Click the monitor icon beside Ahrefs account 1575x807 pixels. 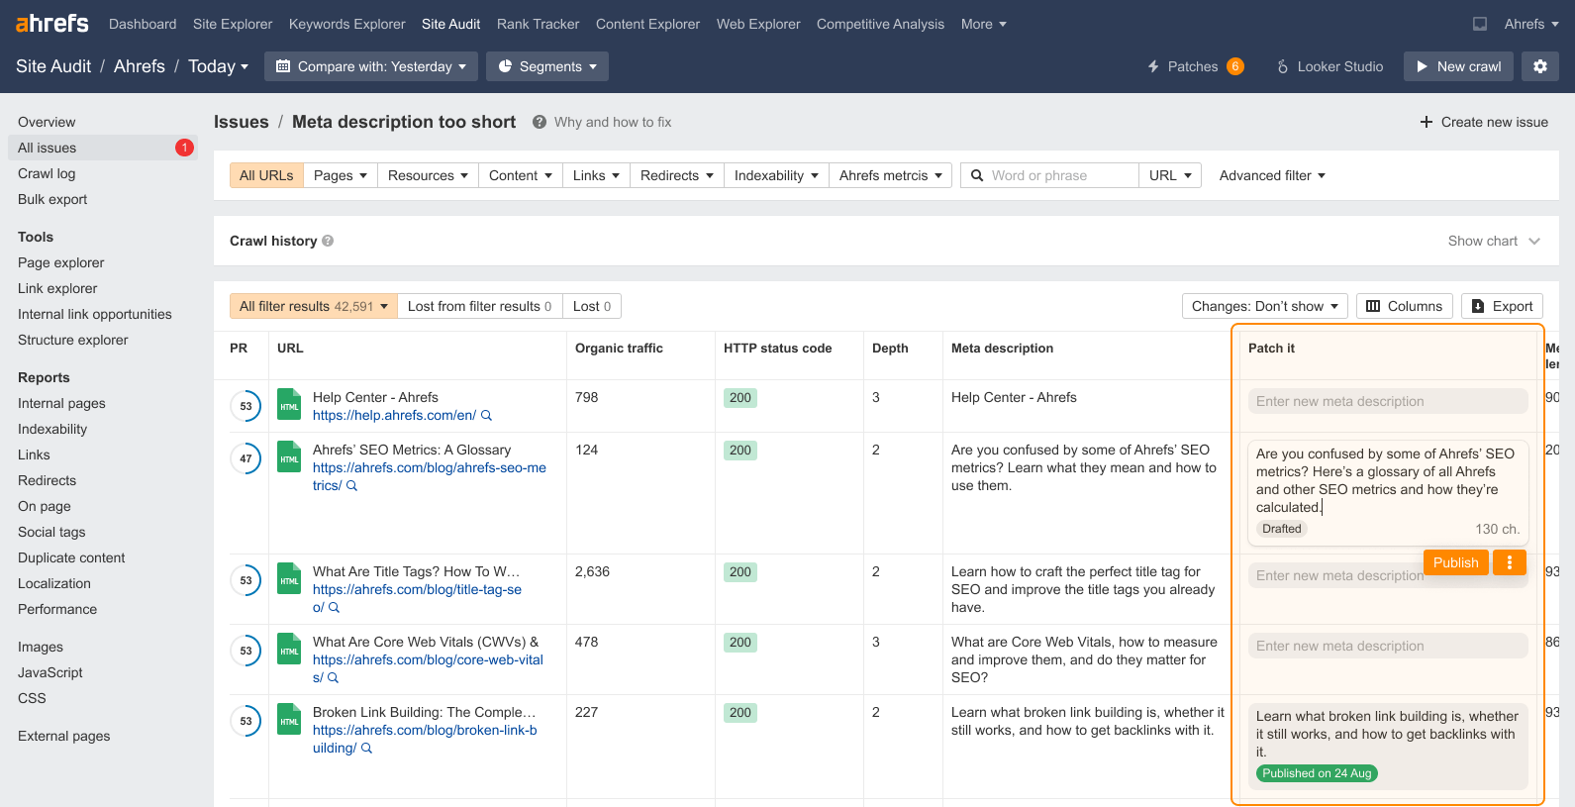point(1480,24)
